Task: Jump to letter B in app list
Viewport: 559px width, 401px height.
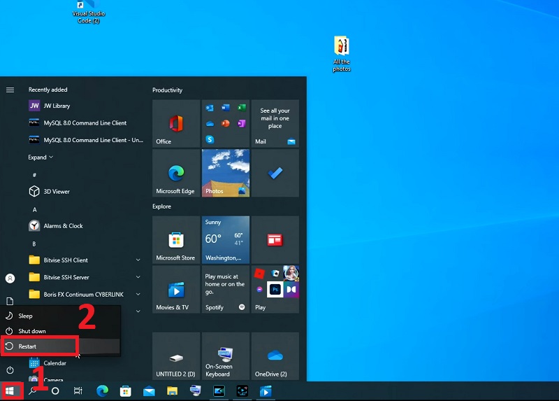Action: click(34, 244)
